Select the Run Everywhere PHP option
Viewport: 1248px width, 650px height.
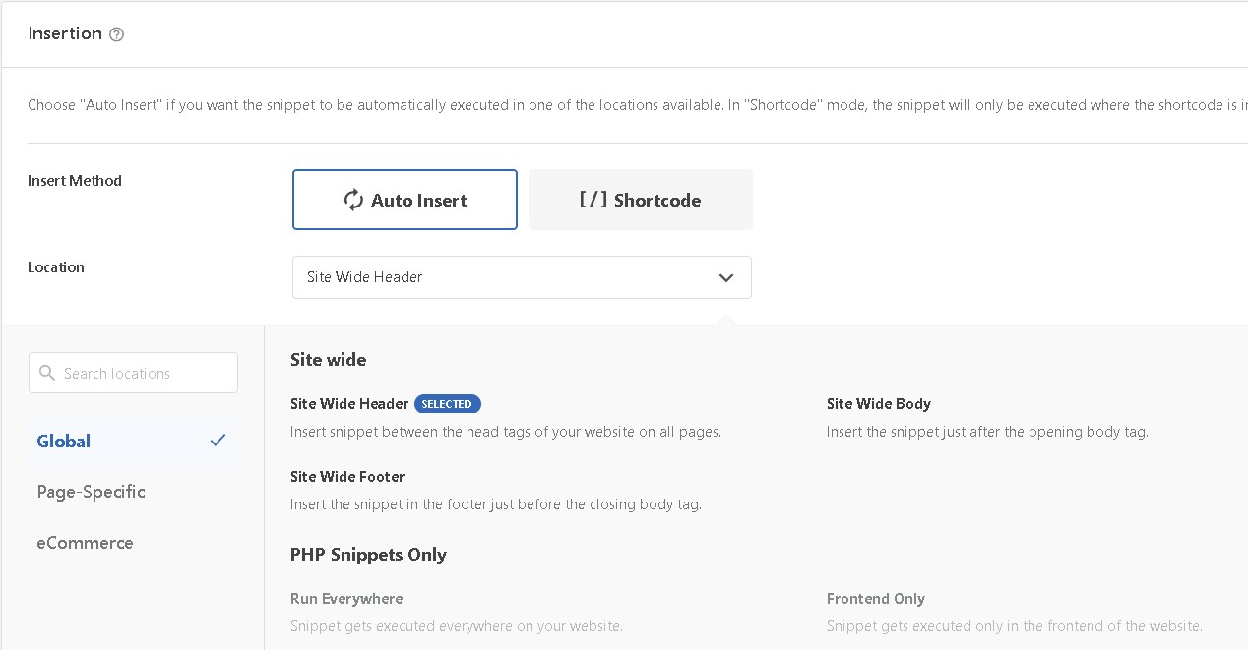click(346, 599)
